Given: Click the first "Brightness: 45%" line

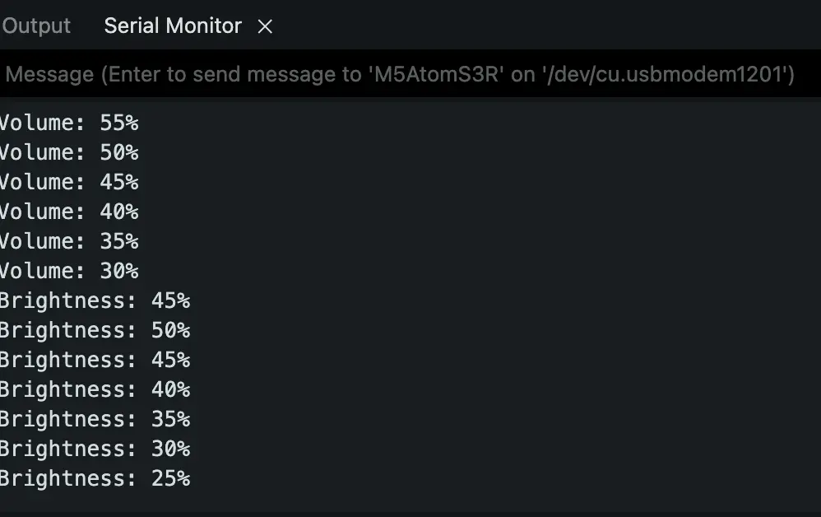Looking at the screenshot, I should (x=95, y=300).
